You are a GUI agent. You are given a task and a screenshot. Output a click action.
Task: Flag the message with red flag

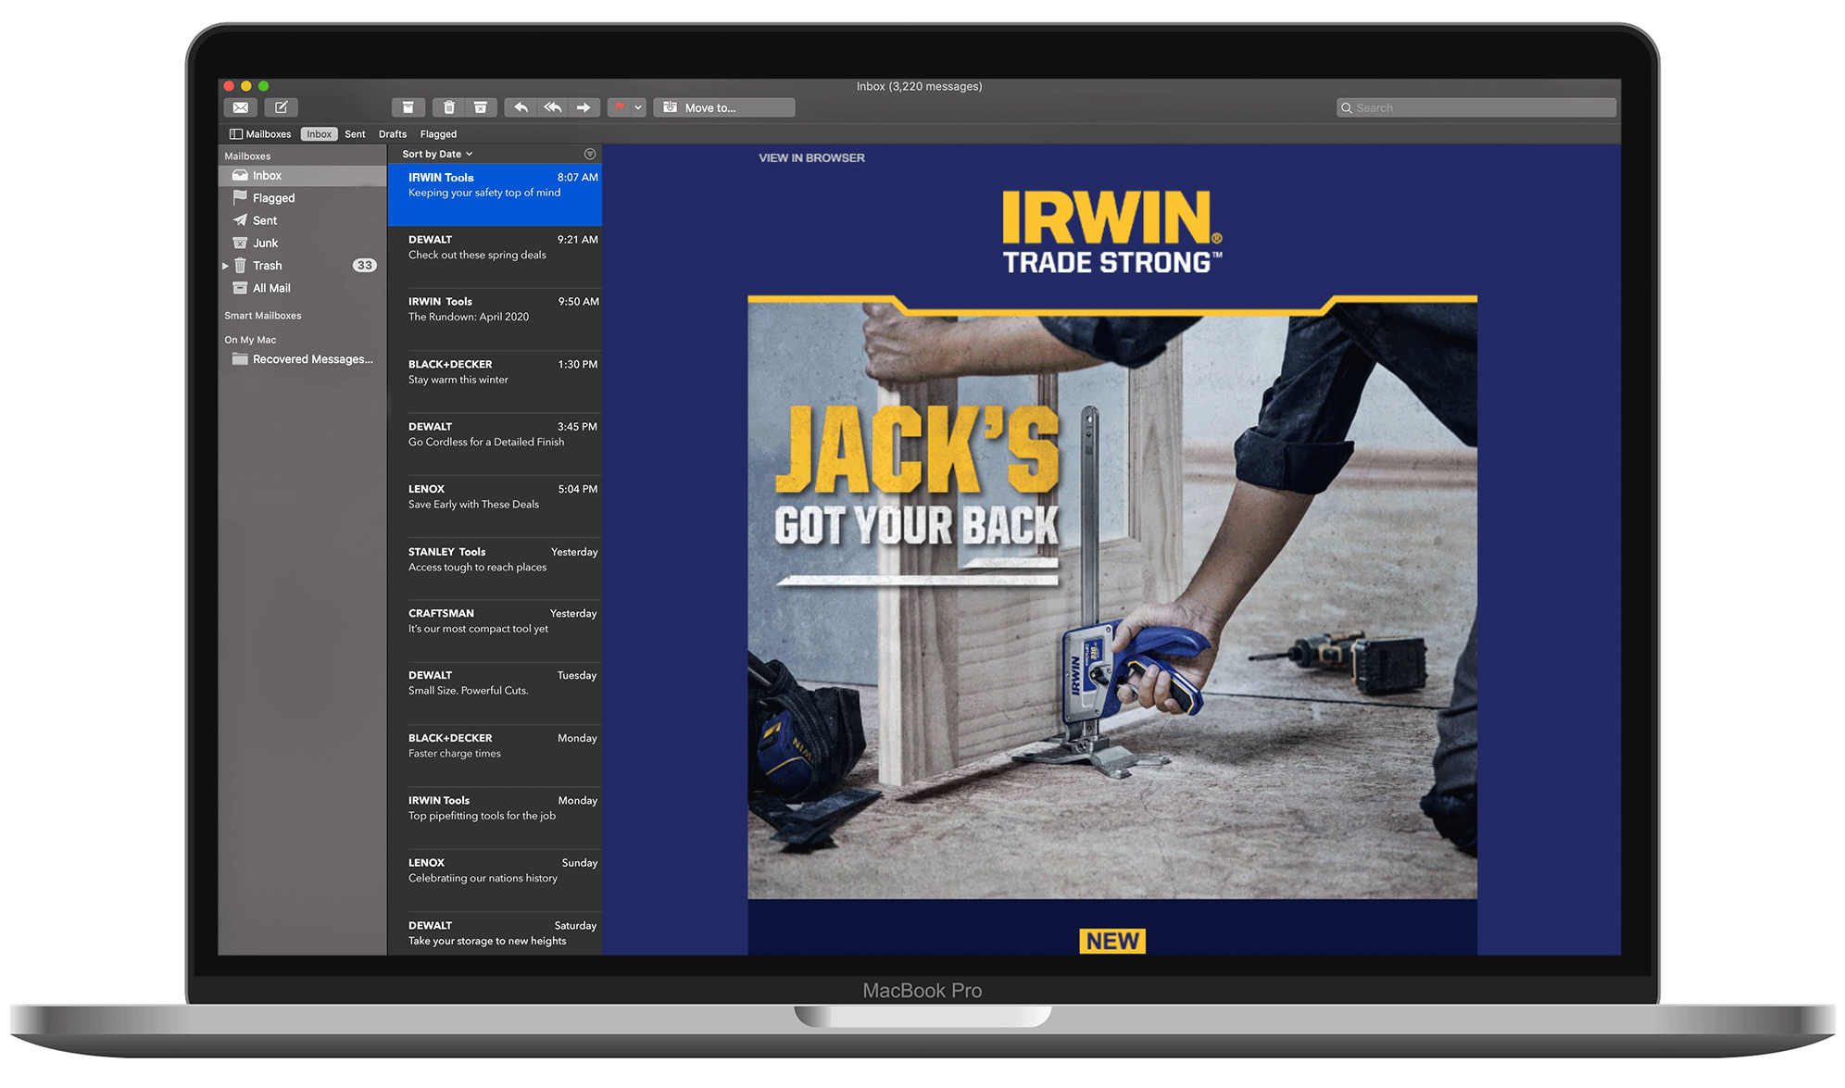coord(620,107)
